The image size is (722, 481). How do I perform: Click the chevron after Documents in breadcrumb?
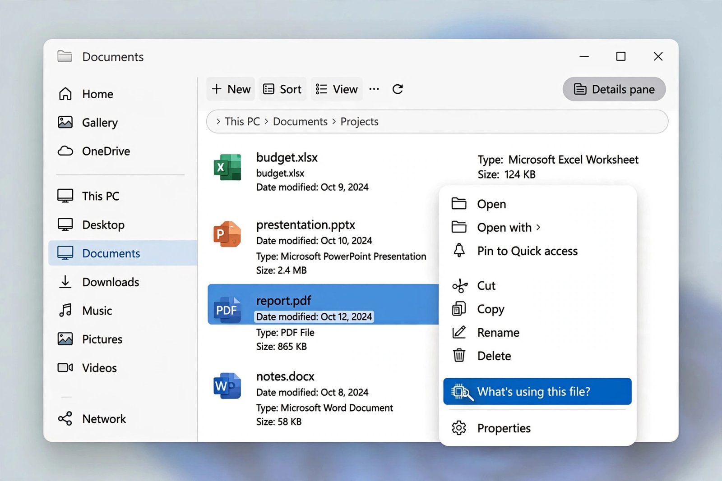coord(334,121)
